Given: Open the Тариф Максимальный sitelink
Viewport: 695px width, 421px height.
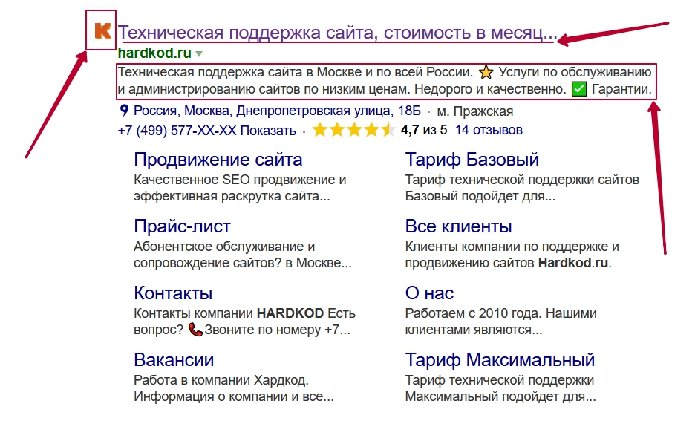Looking at the screenshot, I should click(x=500, y=360).
